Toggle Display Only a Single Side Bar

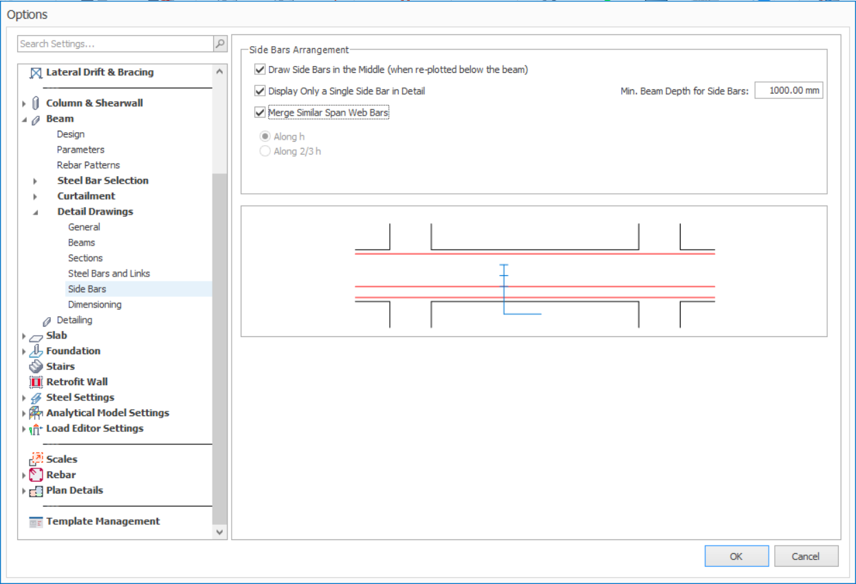coord(260,91)
